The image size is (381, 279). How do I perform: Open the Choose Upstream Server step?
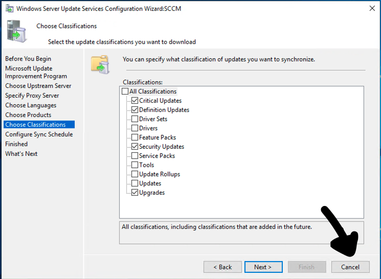tap(38, 86)
